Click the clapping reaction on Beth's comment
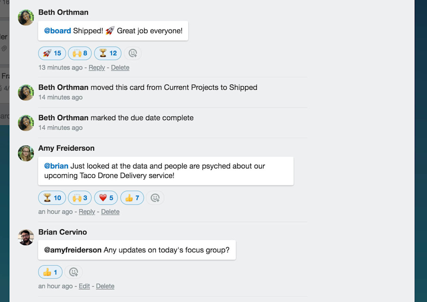427x302 pixels. click(79, 53)
